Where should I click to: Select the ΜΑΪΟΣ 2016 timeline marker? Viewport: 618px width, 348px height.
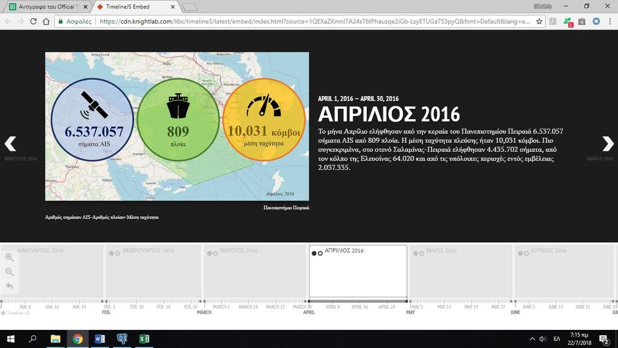[x=460, y=271]
